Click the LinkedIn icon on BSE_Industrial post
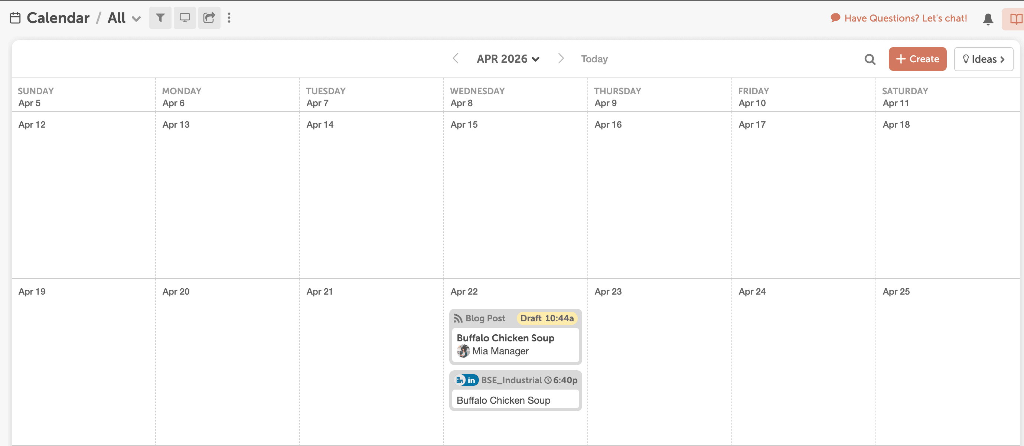The width and height of the screenshot is (1024, 446). pos(472,380)
